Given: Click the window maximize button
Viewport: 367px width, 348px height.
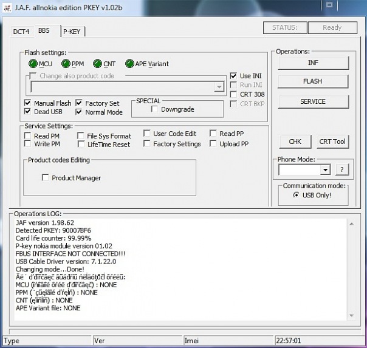Looking at the screenshot, I should pyautogui.click(x=329, y=5).
